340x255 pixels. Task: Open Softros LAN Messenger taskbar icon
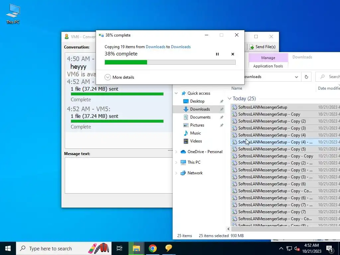pyautogui.click(x=168, y=248)
